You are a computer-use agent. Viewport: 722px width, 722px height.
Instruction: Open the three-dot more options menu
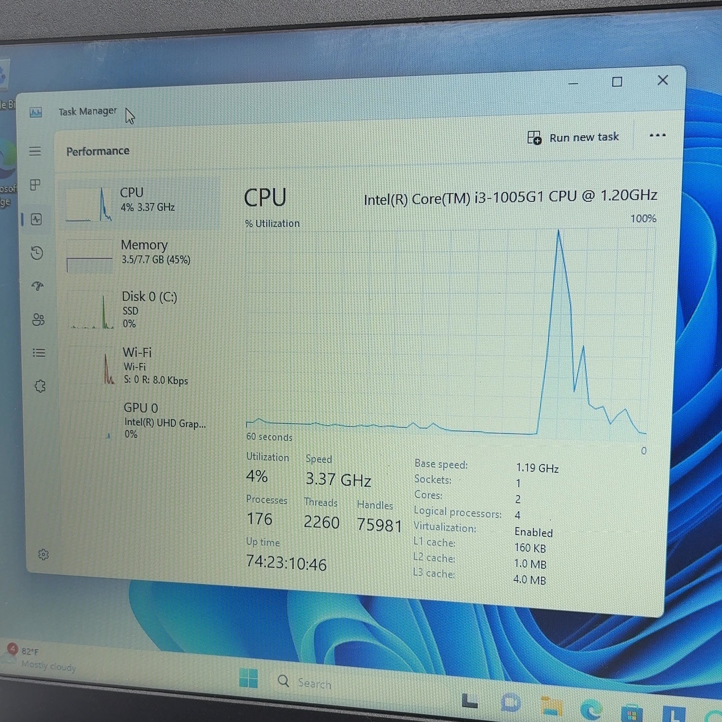pyautogui.click(x=658, y=135)
